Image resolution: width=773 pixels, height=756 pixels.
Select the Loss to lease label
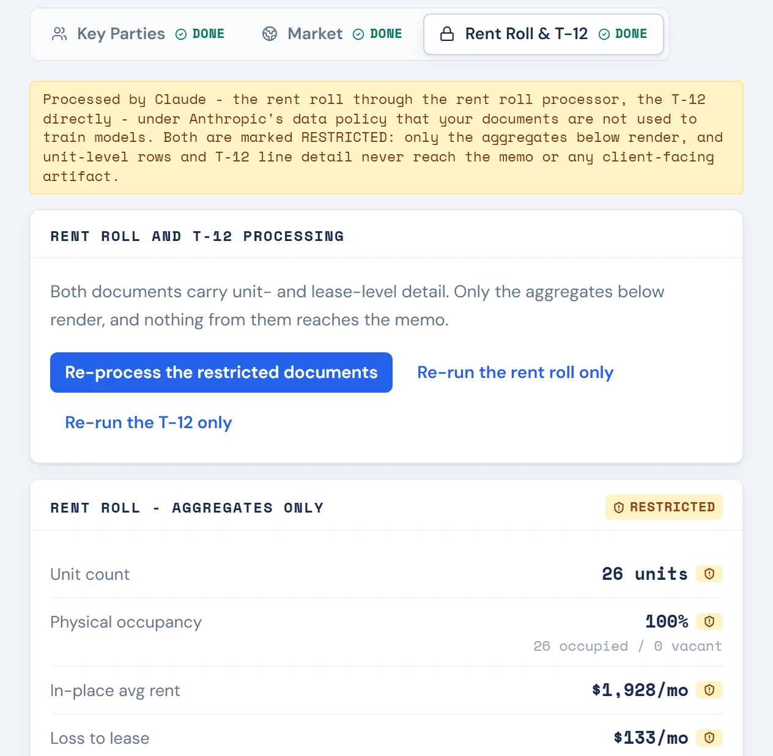click(x=100, y=738)
